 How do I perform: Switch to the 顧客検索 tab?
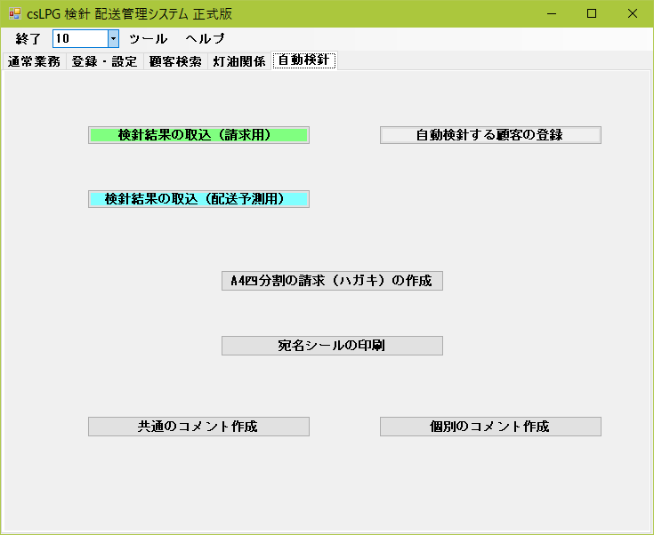click(x=175, y=61)
